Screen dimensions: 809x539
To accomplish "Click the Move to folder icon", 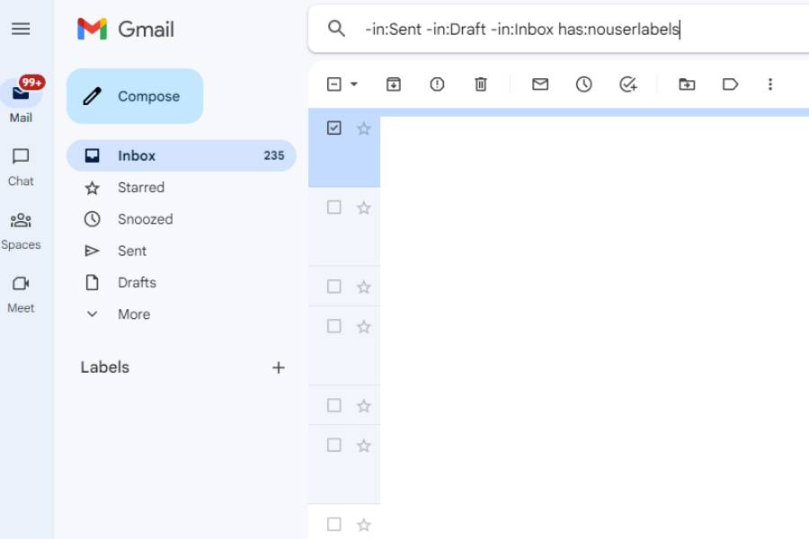I will (x=687, y=84).
